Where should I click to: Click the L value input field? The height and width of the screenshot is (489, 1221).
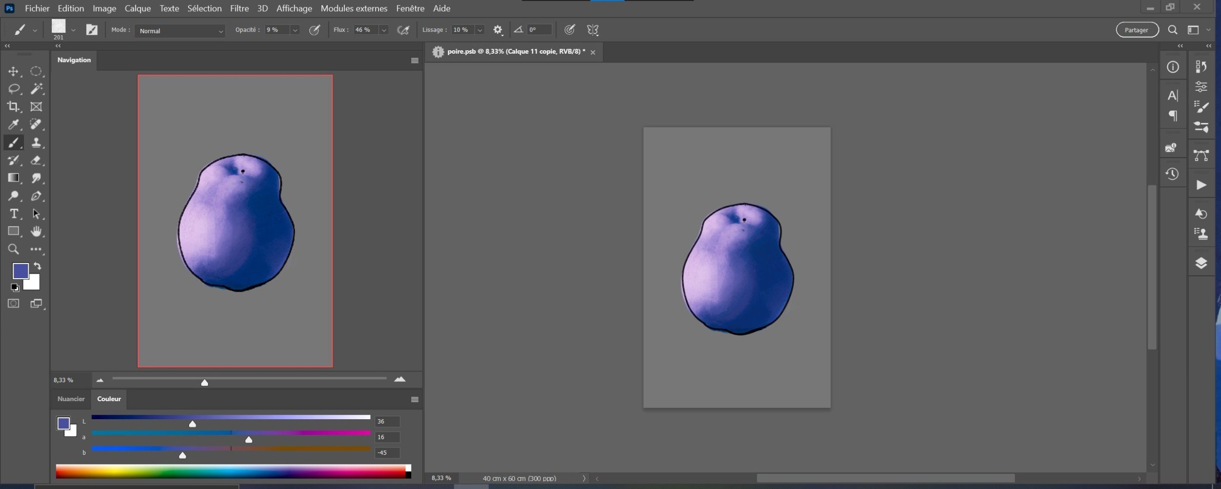[x=387, y=421]
